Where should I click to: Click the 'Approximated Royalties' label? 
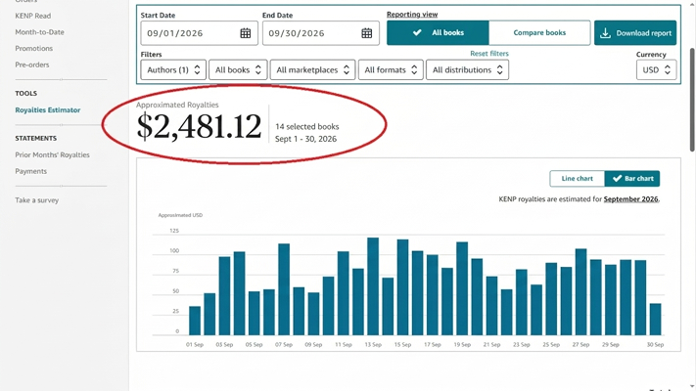(177, 105)
